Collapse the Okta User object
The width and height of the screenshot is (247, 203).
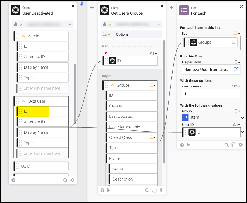24,101
